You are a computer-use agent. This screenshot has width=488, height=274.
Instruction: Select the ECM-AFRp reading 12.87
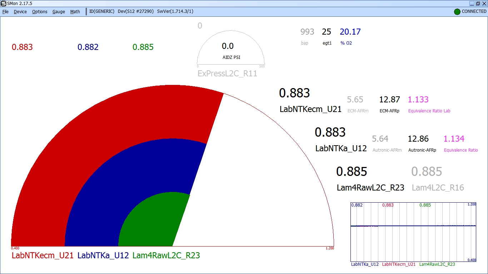(389, 100)
